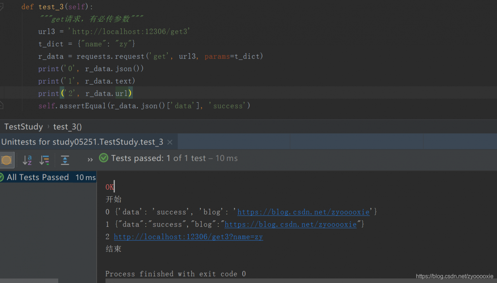The width and height of the screenshot is (497, 283).
Task: Click the green check icon next to Tests passed
Action: point(104,158)
